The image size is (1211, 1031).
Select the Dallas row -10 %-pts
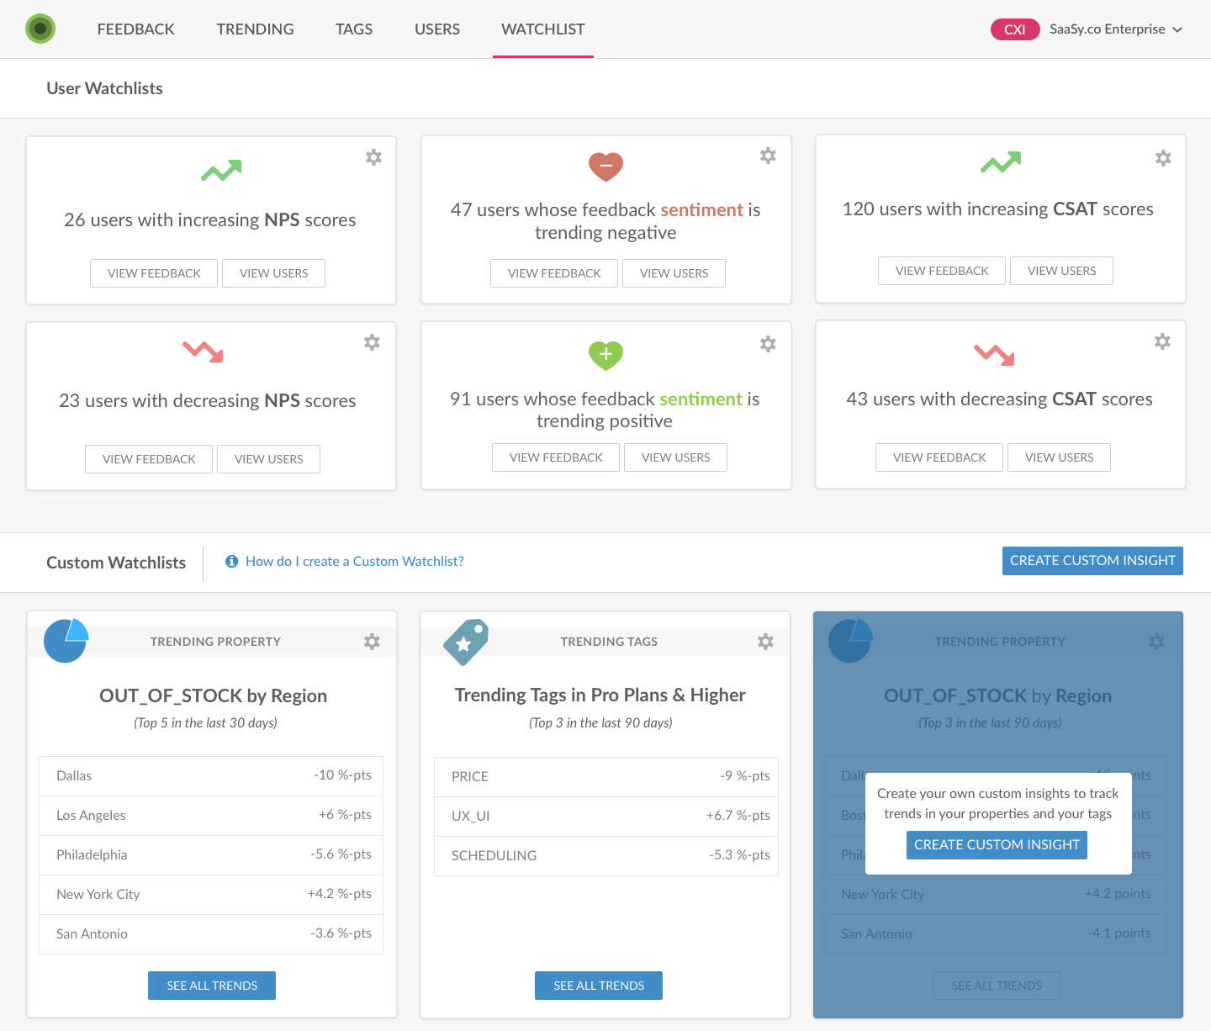(211, 776)
